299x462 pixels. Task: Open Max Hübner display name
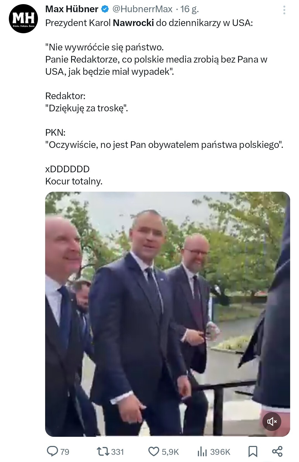pos(72,9)
